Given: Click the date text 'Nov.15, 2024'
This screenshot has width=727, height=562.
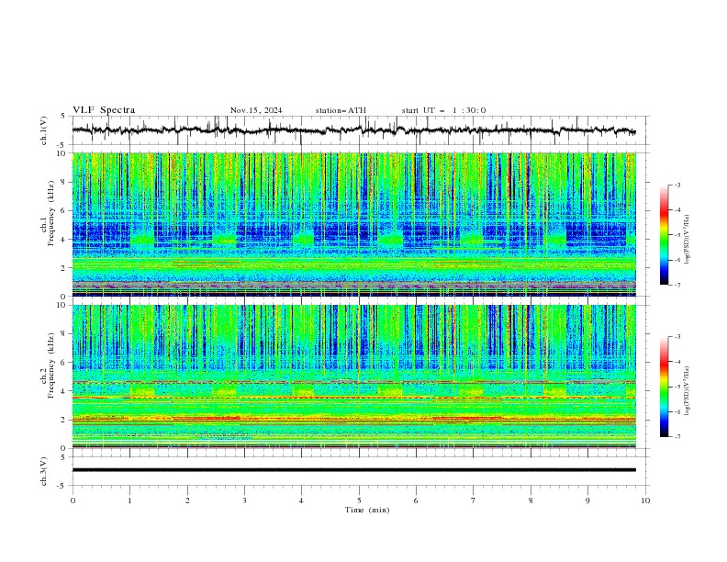Looking at the screenshot, I should tap(256, 110).
